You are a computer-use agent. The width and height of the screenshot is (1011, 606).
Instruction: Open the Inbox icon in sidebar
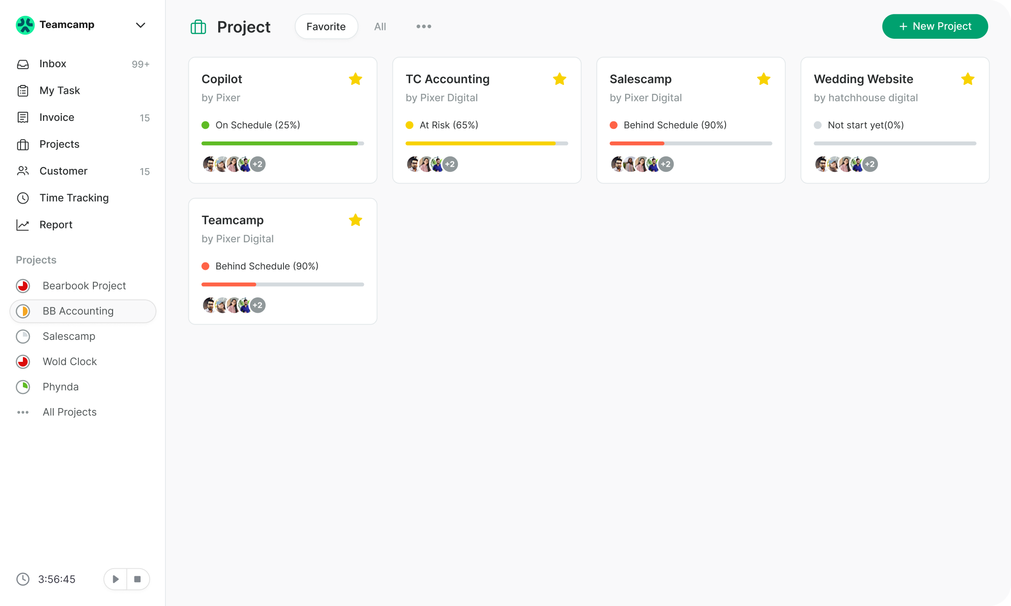23,64
